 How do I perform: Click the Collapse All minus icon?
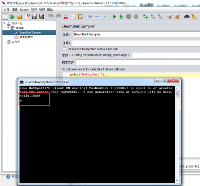[97, 17]
